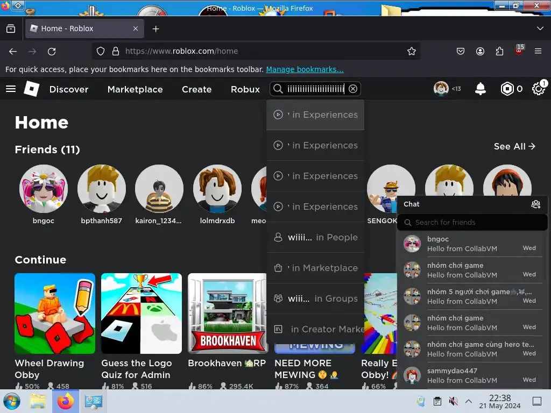Viewport: 551px width, 413px height.
Task: Select 'in Marketplace' search suggestion
Action: pyautogui.click(x=315, y=268)
